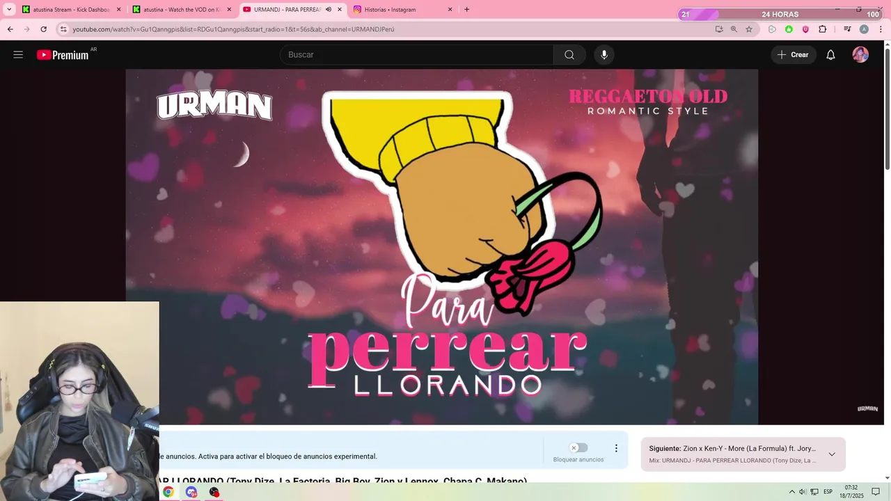Expand the Siguiente playlist panel chevron
891x501 pixels.
[832, 454]
